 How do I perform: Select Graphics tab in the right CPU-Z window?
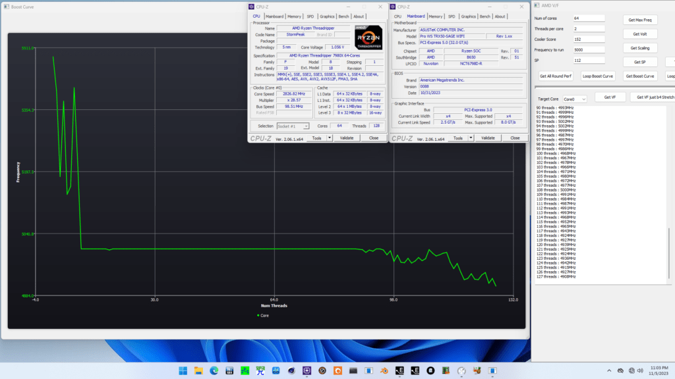tap(469, 16)
